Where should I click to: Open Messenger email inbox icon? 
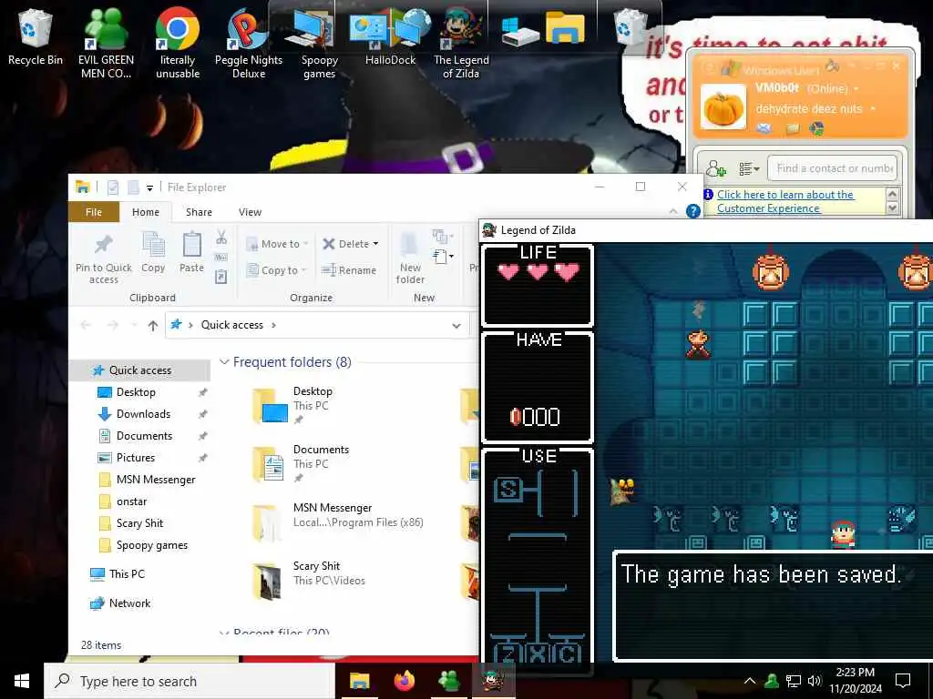coord(764,128)
